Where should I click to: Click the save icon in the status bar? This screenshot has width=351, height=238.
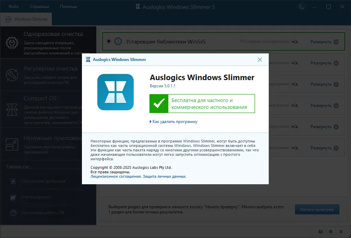pyautogui.click(x=320, y=231)
